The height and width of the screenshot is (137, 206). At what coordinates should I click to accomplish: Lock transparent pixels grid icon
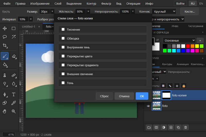(163, 86)
